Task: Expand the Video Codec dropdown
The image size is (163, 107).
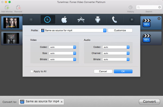Action: (62, 47)
